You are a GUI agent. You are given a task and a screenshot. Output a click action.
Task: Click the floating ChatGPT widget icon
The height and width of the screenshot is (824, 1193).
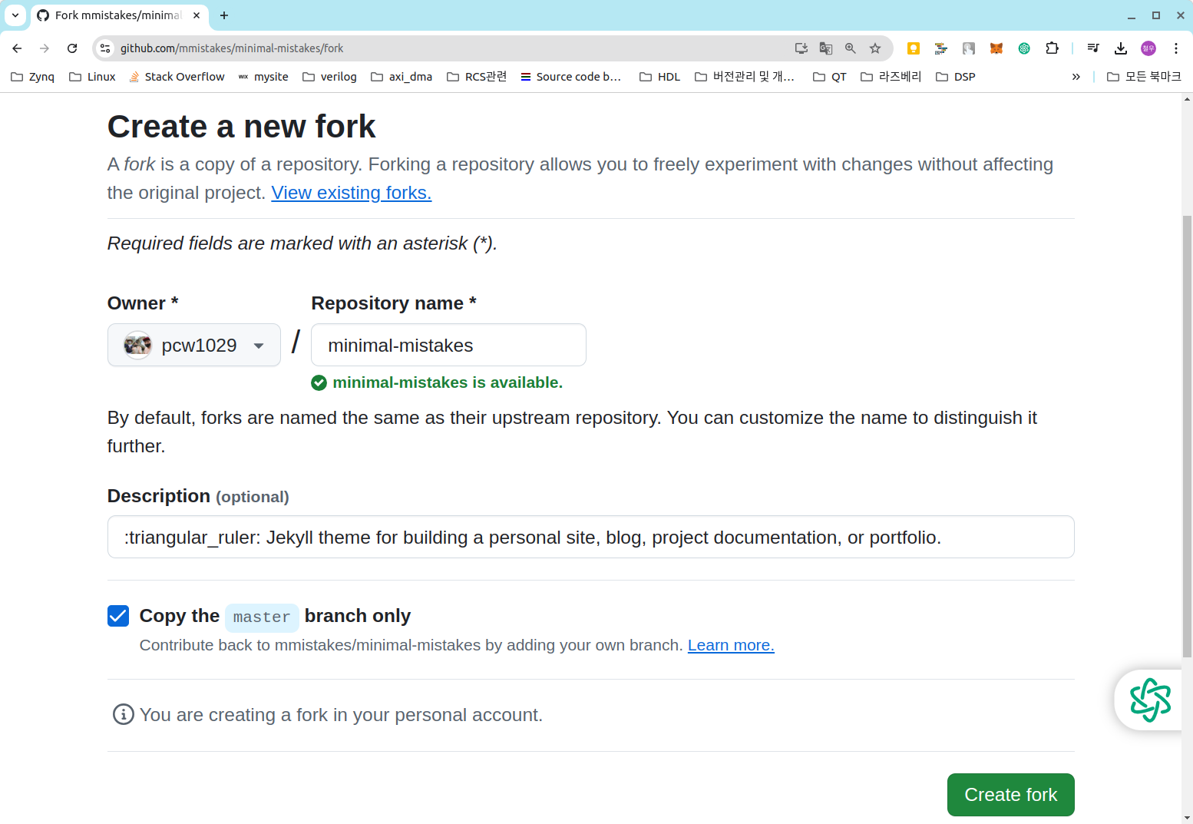1149,700
